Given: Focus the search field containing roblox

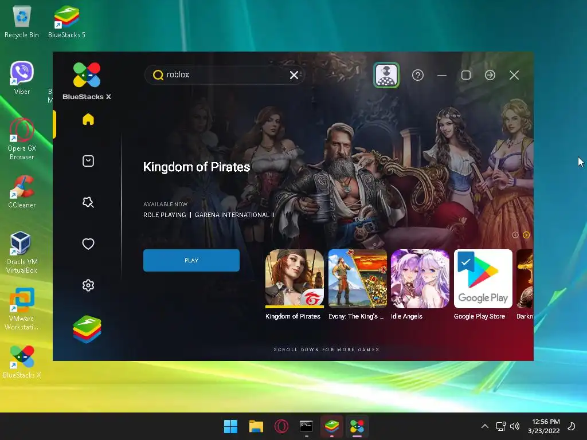Looking at the screenshot, I should [224, 75].
